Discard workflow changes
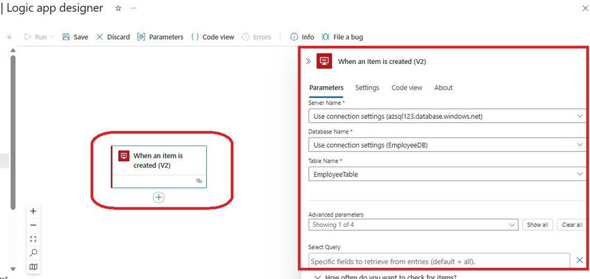The width and height of the screenshot is (590, 279). (x=113, y=37)
